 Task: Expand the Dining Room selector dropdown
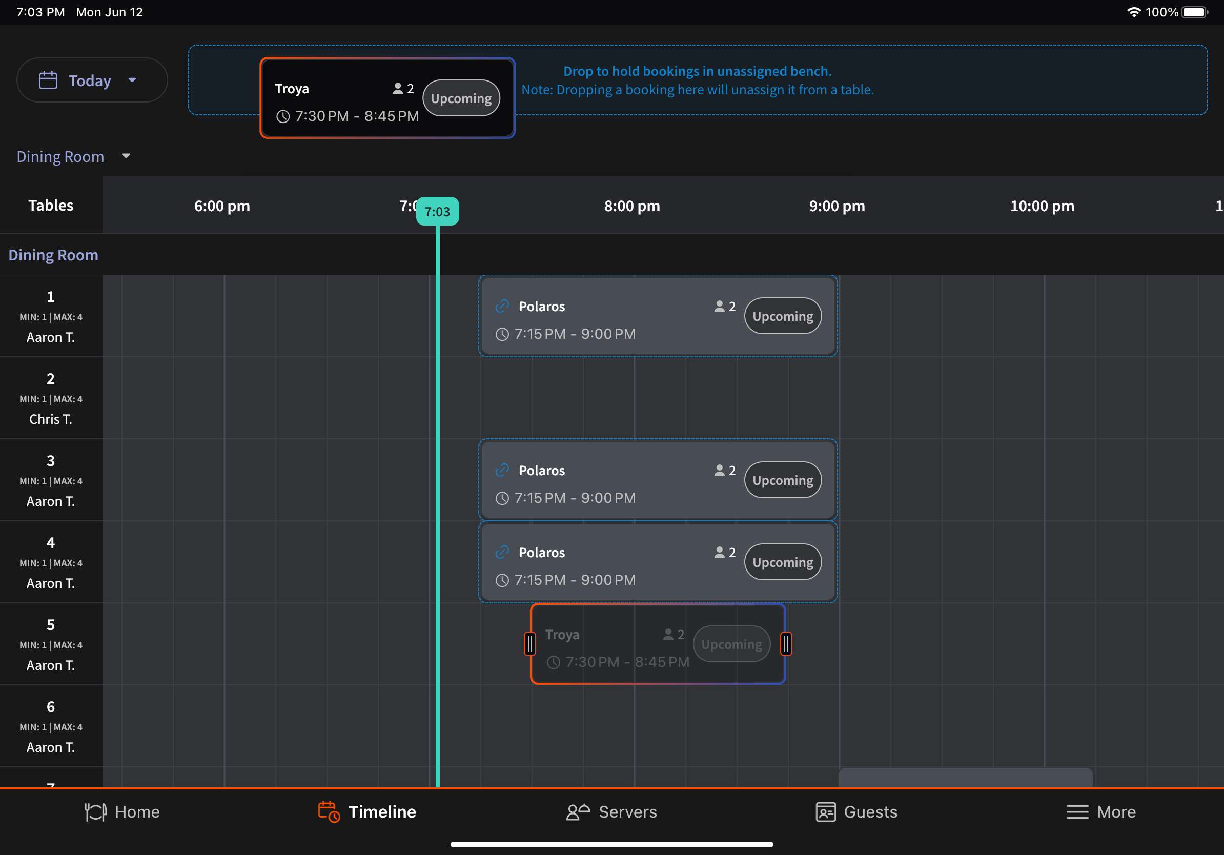tap(126, 156)
